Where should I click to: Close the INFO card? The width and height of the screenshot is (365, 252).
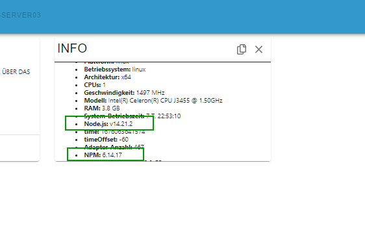point(258,49)
